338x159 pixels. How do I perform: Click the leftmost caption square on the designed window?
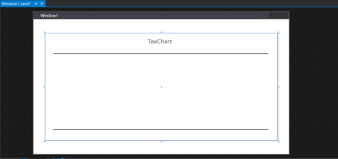click(272, 15)
